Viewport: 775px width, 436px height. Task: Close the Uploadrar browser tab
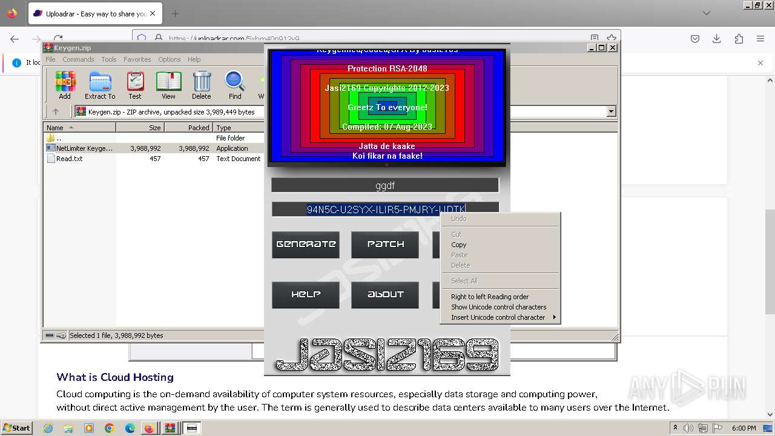click(152, 13)
